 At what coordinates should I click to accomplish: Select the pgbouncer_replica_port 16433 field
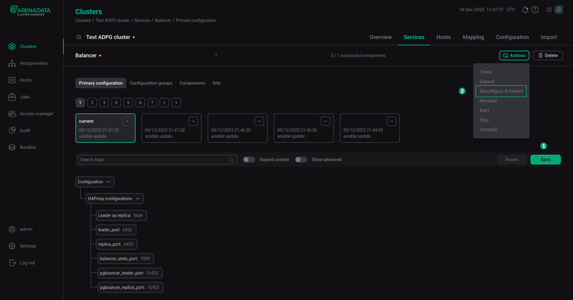click(130, 287)
